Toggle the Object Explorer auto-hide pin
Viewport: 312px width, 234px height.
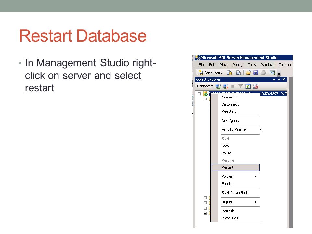pos(279,79)
